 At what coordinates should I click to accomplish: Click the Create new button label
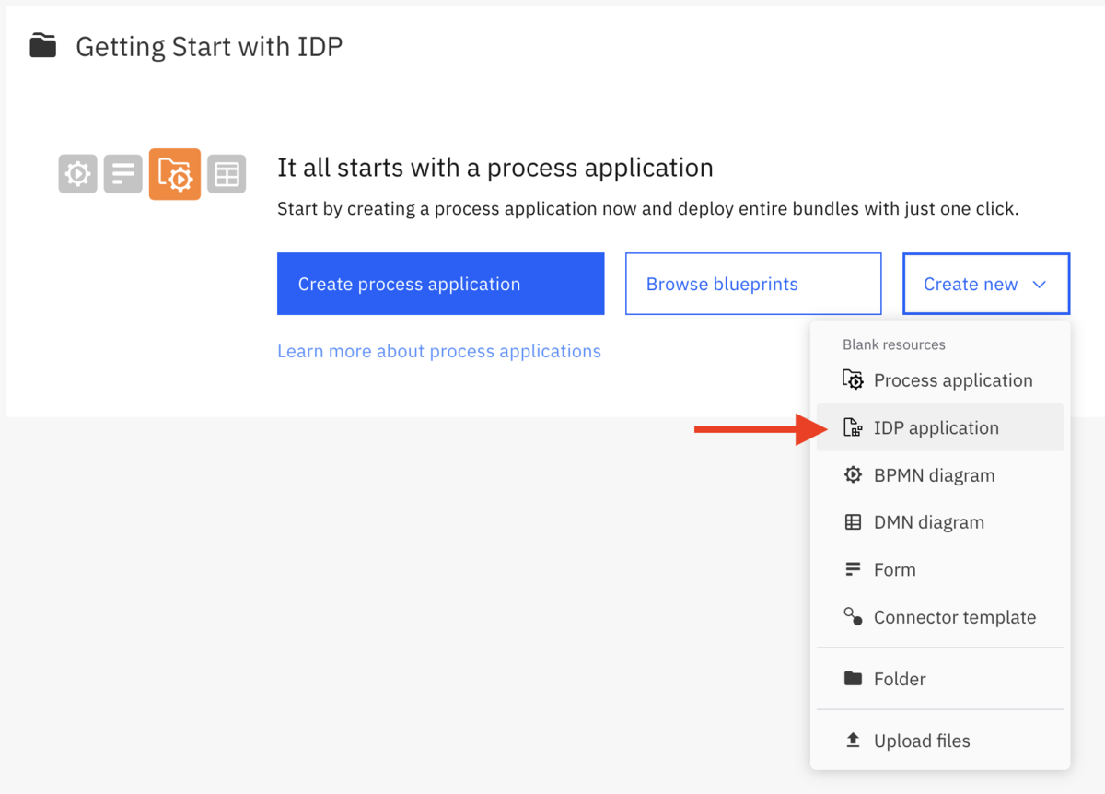point(971,285)
